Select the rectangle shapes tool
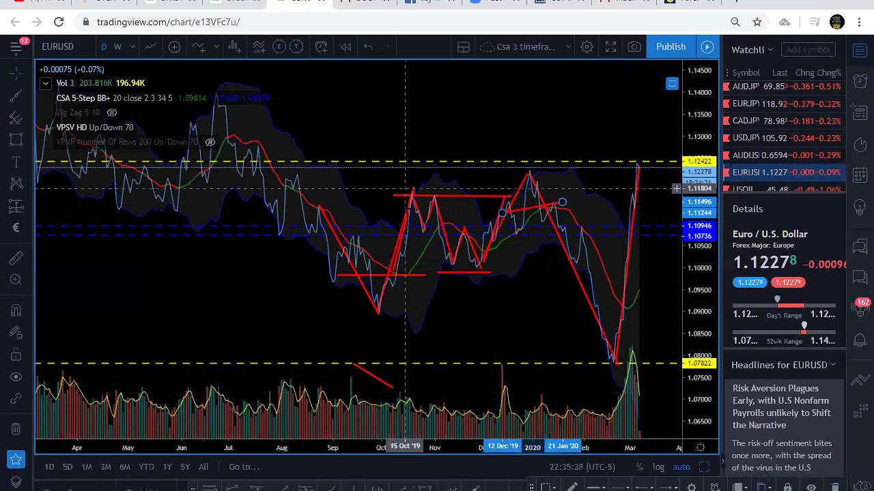This screenshot has height=491, width=874. click(x=16, y=140)
